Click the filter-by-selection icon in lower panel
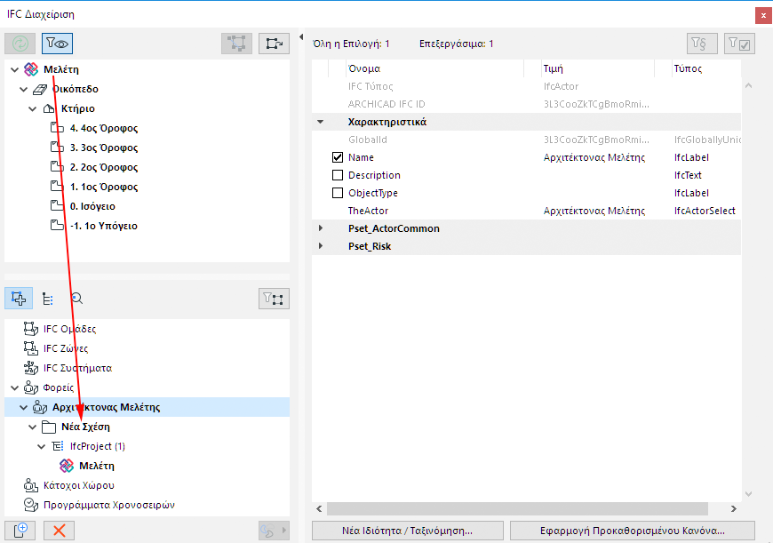Image resolution: width=773 pixels, height=543 pixels. point(274,299)
